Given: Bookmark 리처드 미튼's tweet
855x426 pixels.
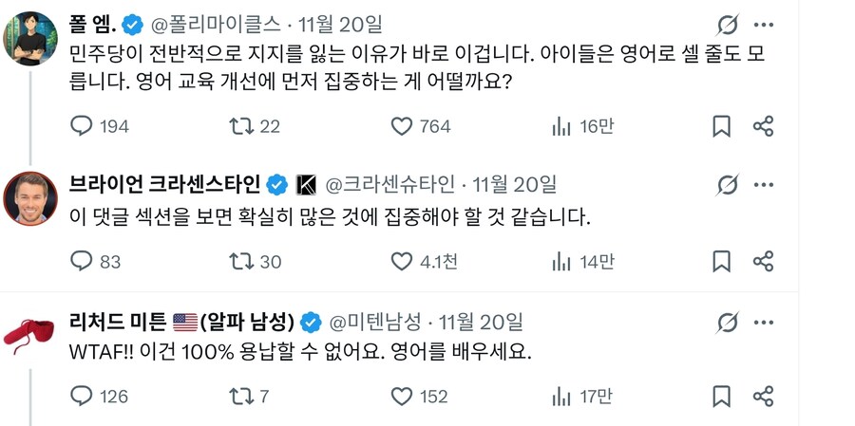Looking at the screenshot, I should [721, 396].
